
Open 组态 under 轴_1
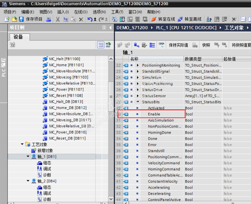click(47, 163)
